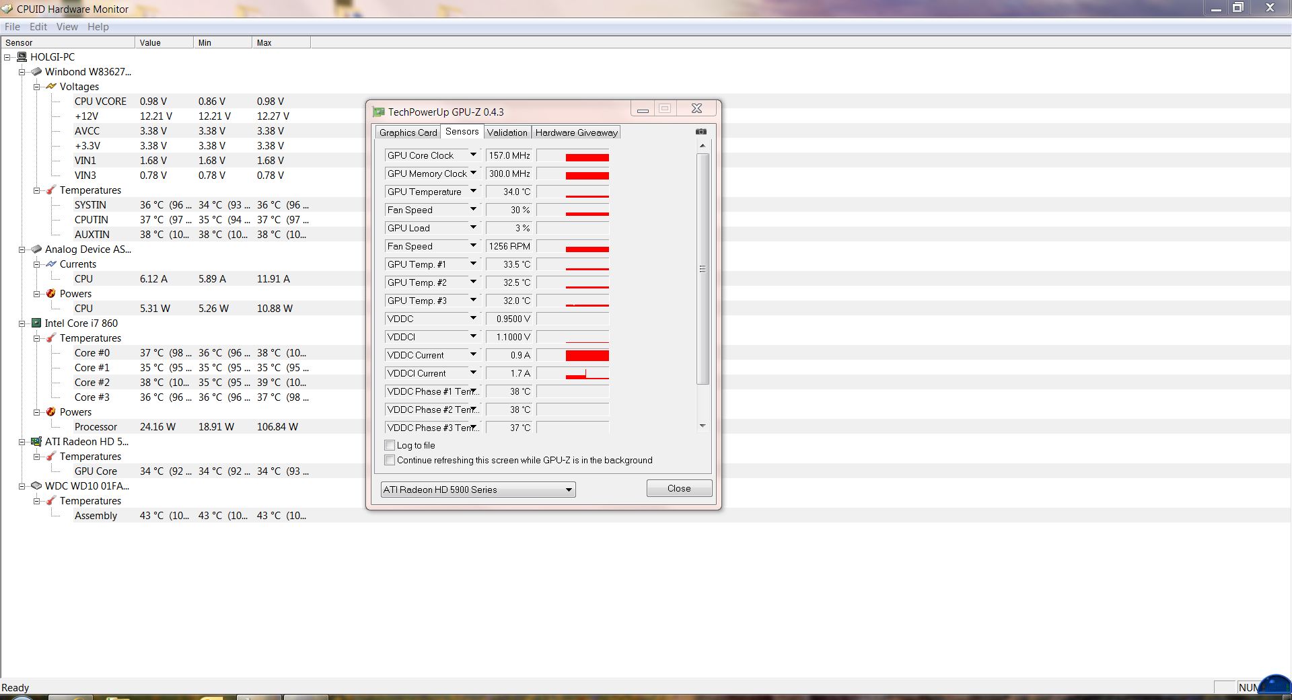
Task: Click the Temperatures icon under WDC WD10
Action: point(51,501)
